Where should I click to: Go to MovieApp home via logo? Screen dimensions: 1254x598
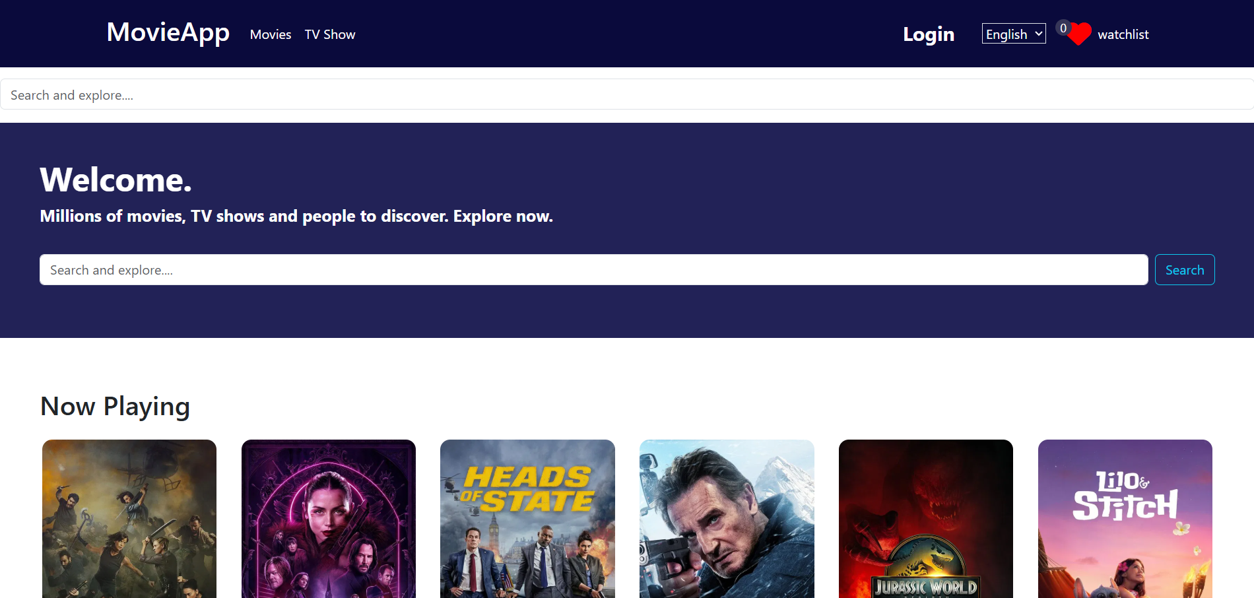tap(168, 32)
